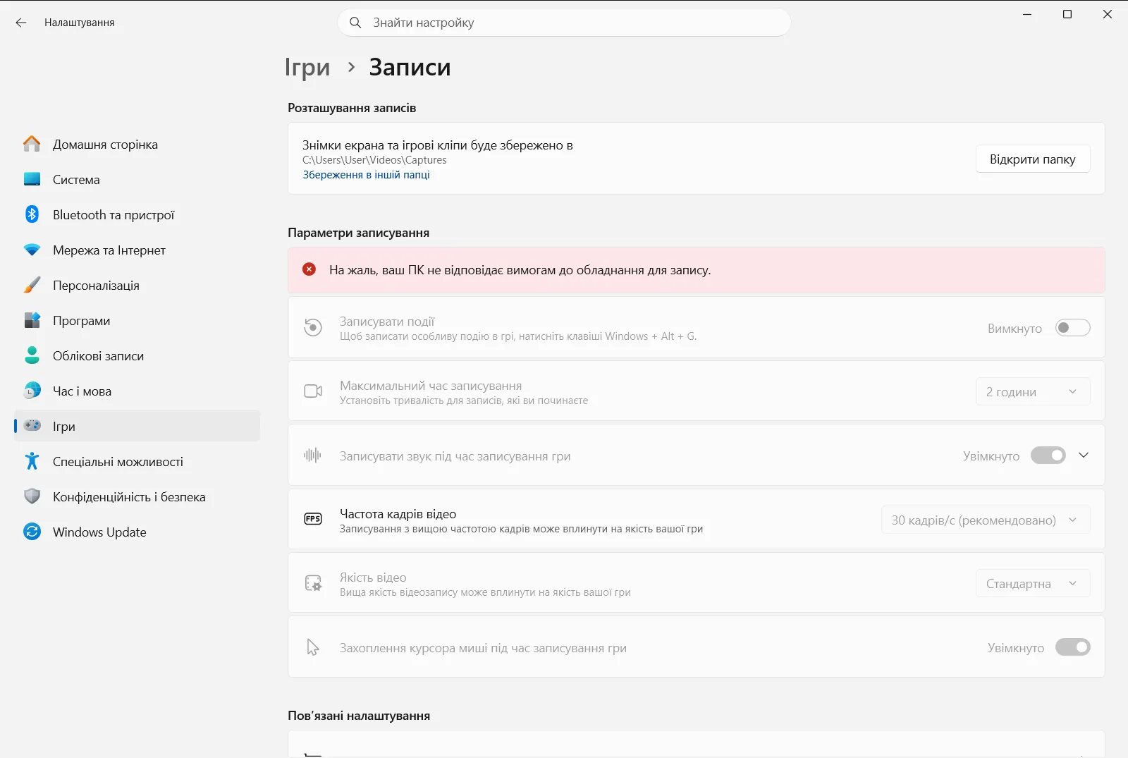Open the 30 кадрів/с frame rate dropdown
The height and width of the screenshot is (758, 1128).
pos(986,520)
